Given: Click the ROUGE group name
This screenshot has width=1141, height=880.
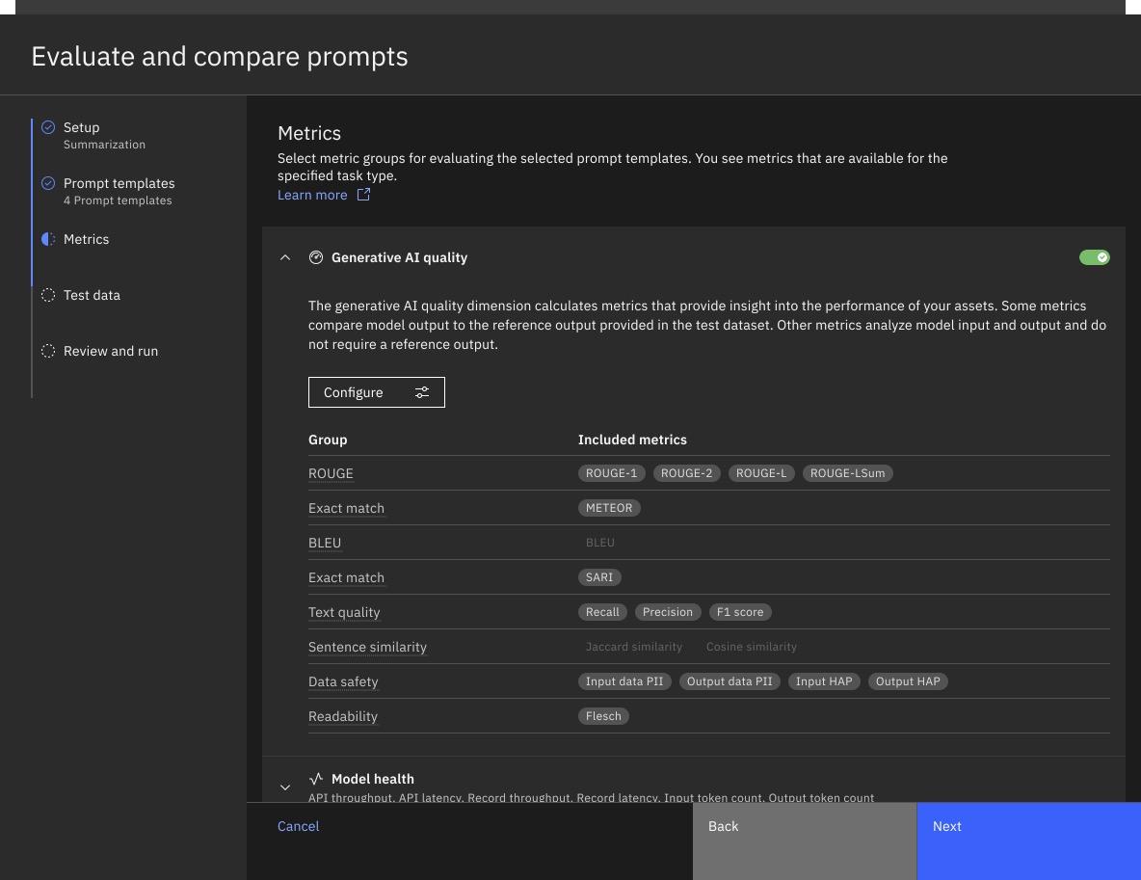Looking at the screenshot, I should tap(332, 473).
